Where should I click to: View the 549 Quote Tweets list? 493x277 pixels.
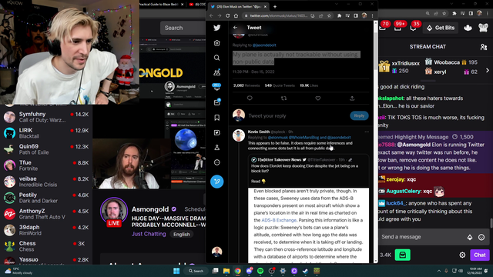[x=280, y=85]
